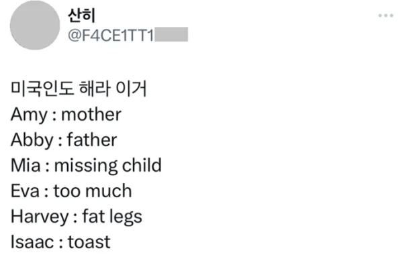The image size is (403, 263).
Task: Click the name Eva in the tweet
Action: coord(26,191)
